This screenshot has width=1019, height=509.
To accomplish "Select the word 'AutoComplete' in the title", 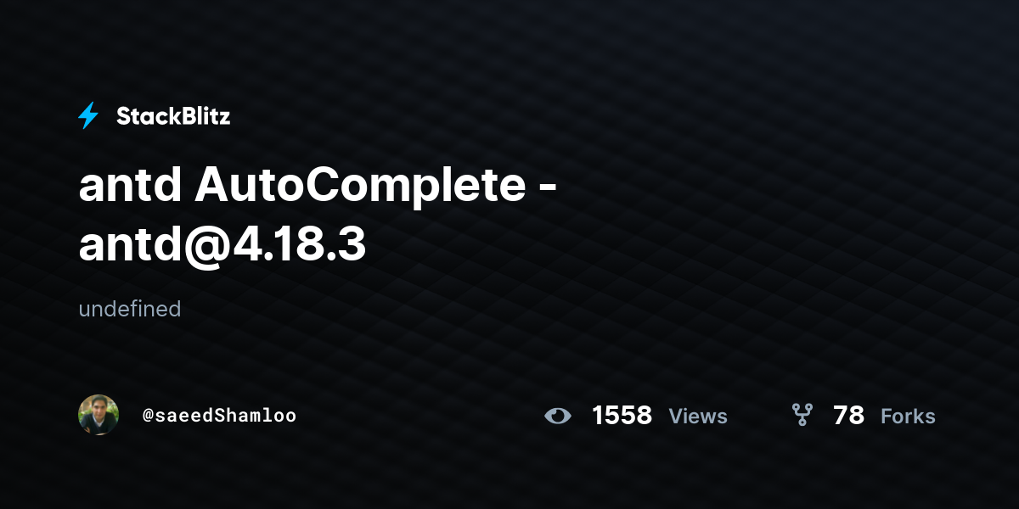I will [x=360, y=187].
